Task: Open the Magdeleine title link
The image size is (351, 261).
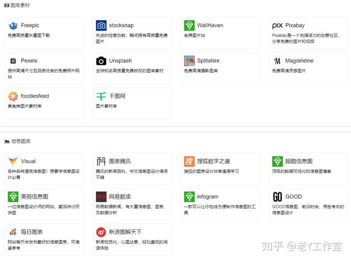Action: point(299,60)
